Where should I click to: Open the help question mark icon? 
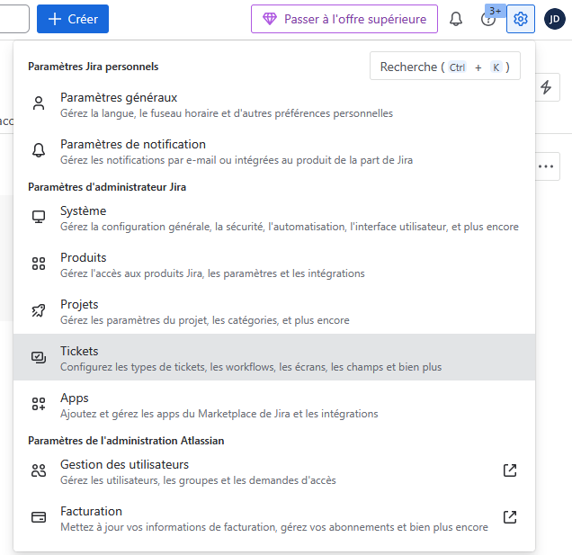(488, 20)
